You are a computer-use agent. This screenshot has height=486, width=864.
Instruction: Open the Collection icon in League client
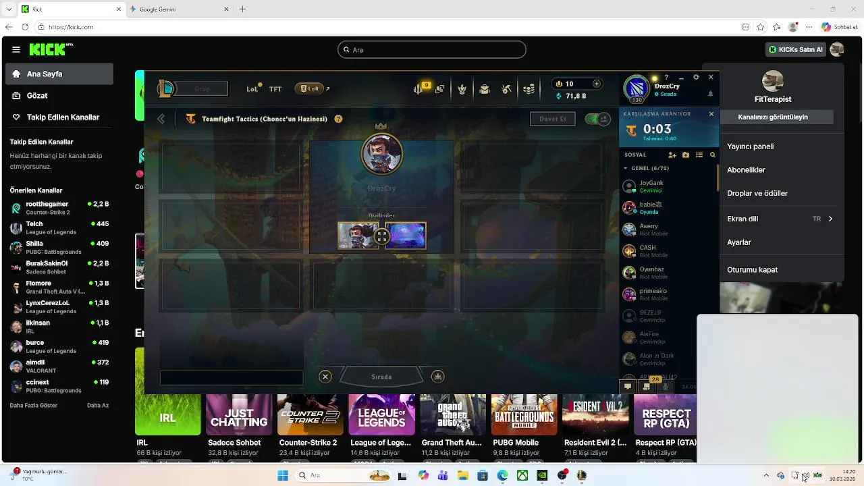click(462, 89)
